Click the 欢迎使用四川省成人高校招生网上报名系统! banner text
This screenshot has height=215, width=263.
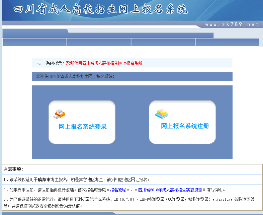point(75,77)
